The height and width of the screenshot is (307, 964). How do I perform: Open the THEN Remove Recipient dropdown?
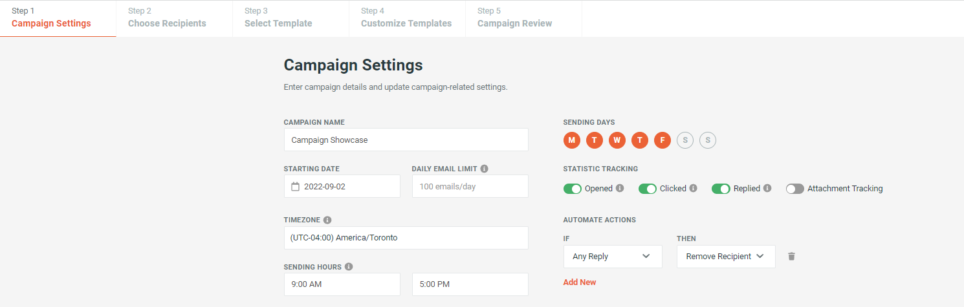click(x=726, y=257)
